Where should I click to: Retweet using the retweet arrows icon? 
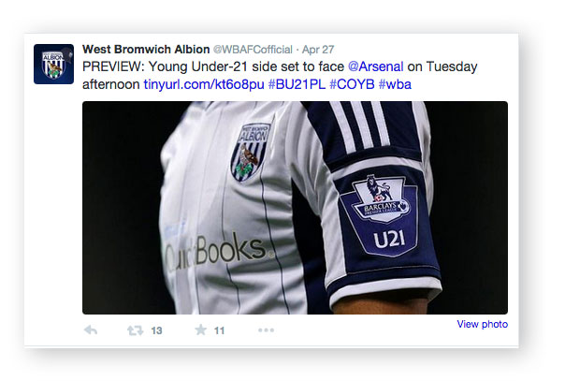pyautogui.click(x=135, y=330)
